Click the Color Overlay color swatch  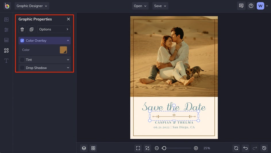[63, 50]
